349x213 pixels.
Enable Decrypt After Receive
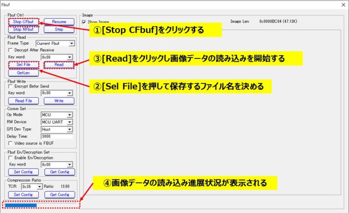(11, 50)
